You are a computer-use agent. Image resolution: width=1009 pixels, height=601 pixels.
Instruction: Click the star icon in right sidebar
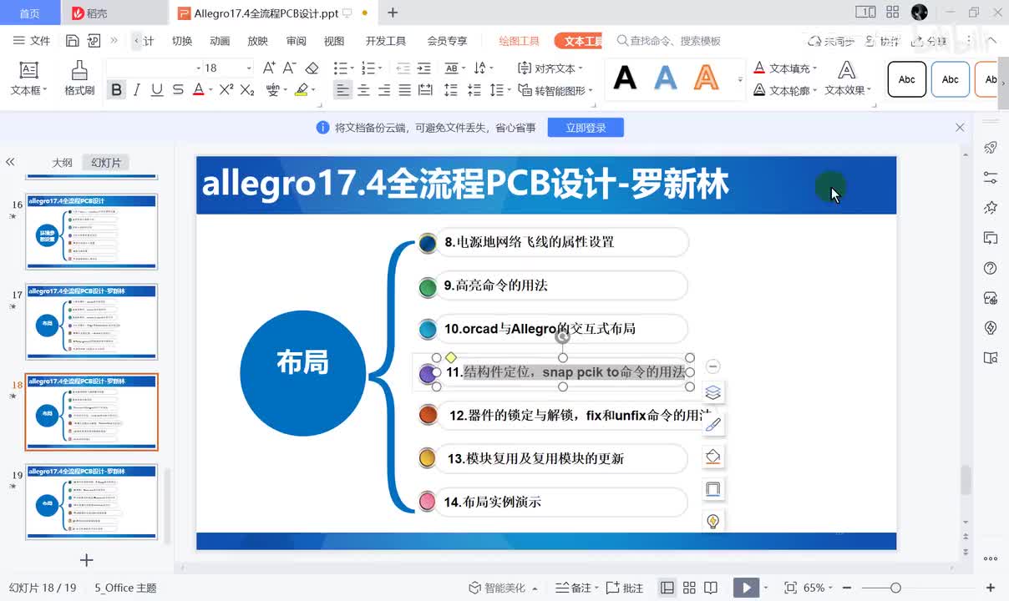[991, 207]
